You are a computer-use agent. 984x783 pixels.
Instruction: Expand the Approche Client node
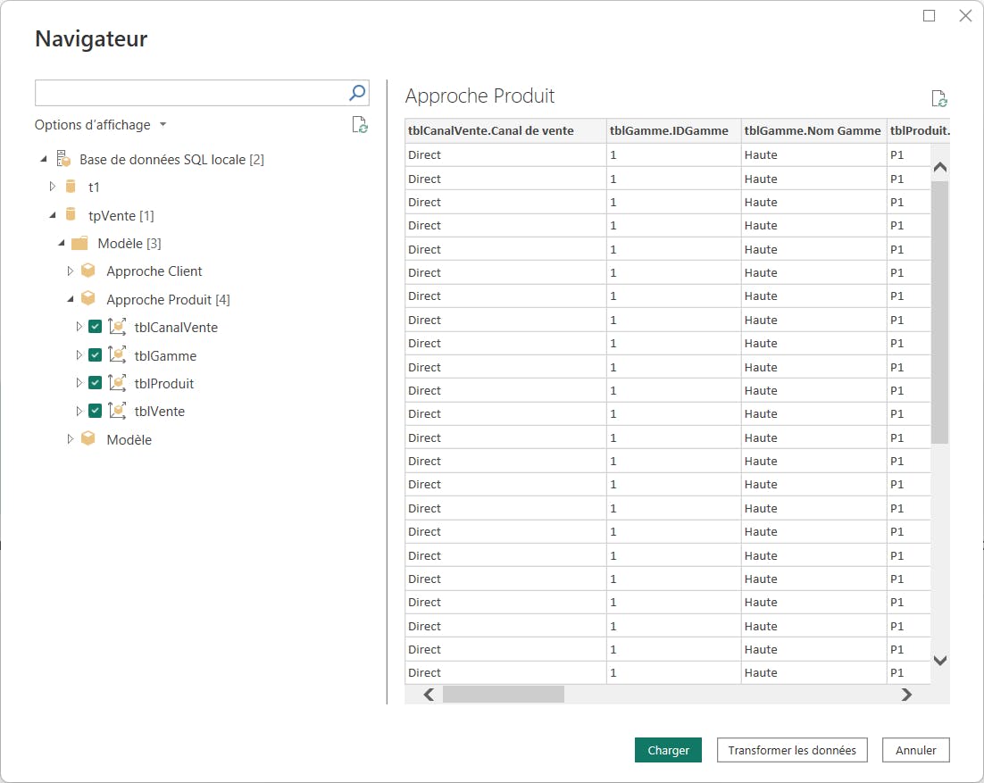[71, 271]
